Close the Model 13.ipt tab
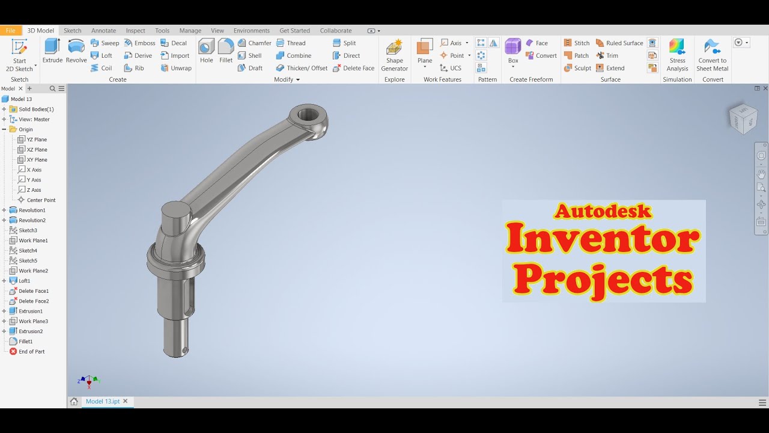The image size is (769, 433). coord(126,401)
